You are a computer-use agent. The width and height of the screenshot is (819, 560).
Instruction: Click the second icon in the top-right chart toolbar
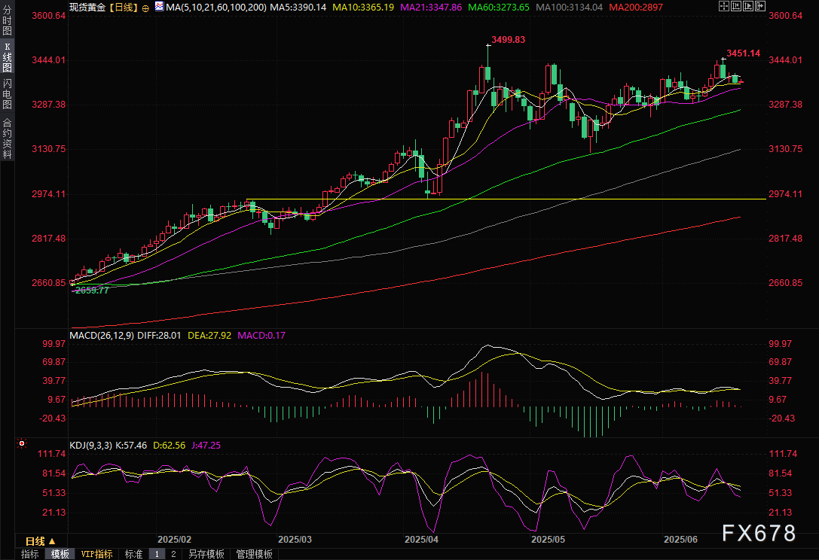(735, 7)
